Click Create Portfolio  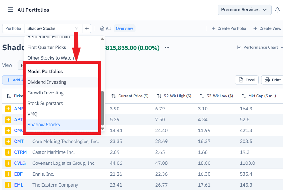(x=229, y=28)
